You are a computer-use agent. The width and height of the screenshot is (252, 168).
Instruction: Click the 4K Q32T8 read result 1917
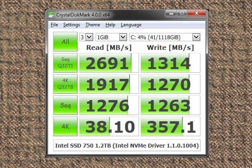(x=109, y=84)
